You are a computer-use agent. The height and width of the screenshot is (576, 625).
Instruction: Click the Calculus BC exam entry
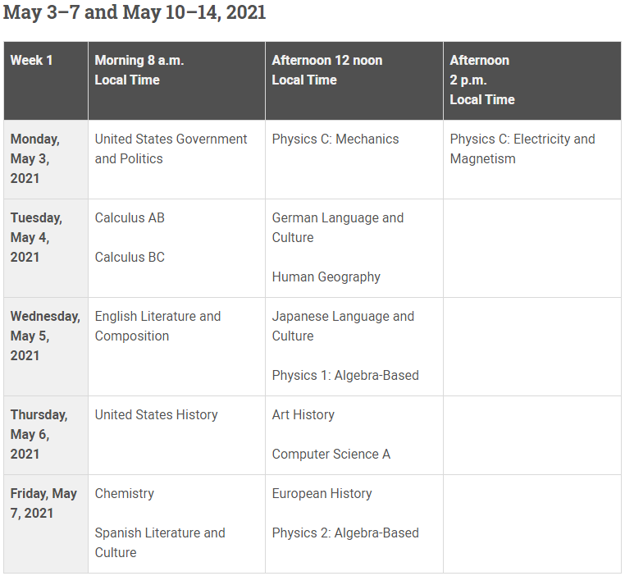[x=130, y=257]
